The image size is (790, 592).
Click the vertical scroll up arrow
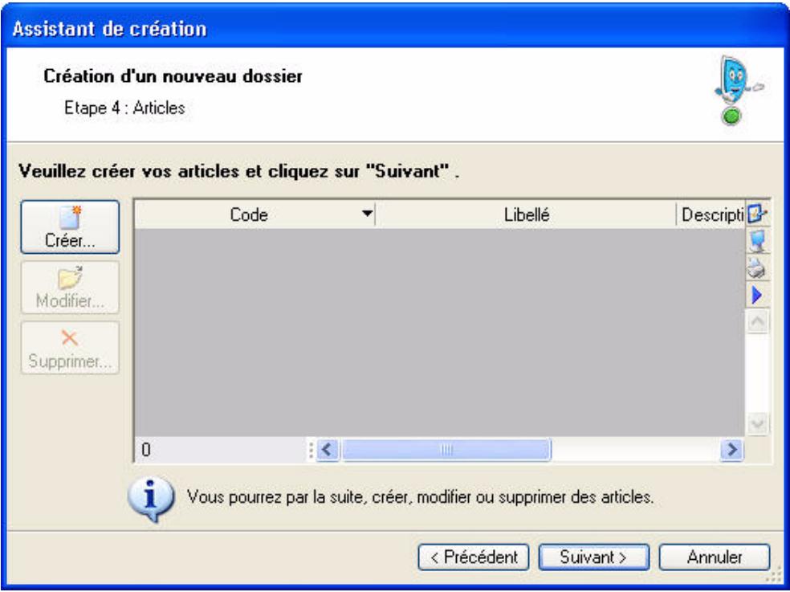758,322
